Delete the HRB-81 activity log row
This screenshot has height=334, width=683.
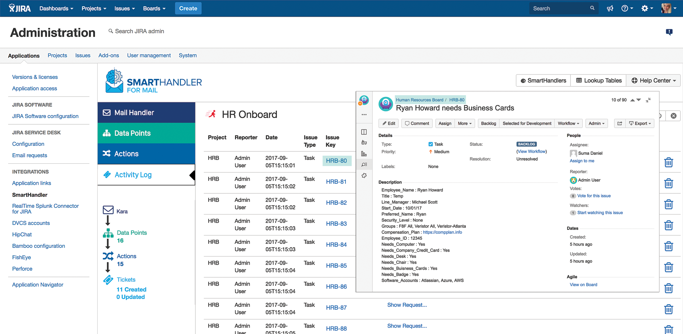click(669, 183)
